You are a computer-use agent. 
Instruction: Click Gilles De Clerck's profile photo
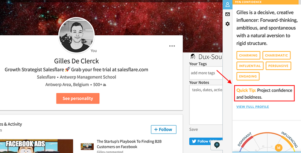point(77,35)
